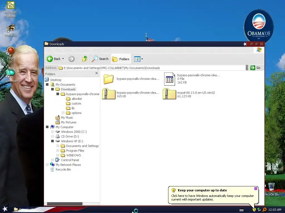This screenshot has width=285, height=213.
Task: Expand the options folder node
Action: click(x=63, y=113)
